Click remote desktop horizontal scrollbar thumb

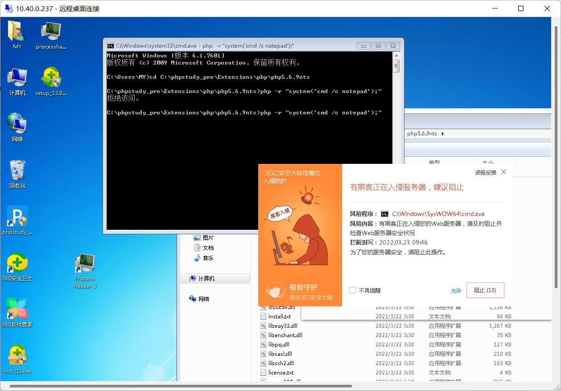point(181,386)
